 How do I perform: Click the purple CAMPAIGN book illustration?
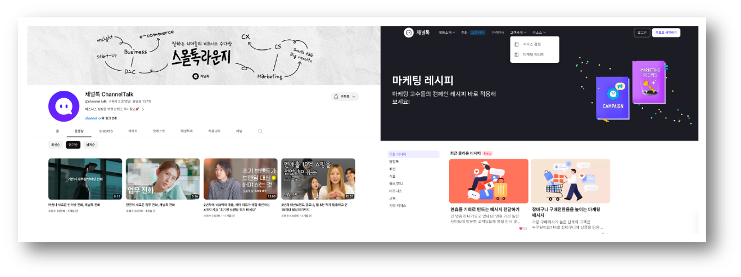[x=613, y=98]
